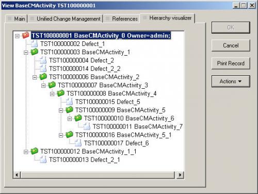This screenshot has height=194, width=258.
Task: Open the Actions dropdown button
Action: pos(231,81)
